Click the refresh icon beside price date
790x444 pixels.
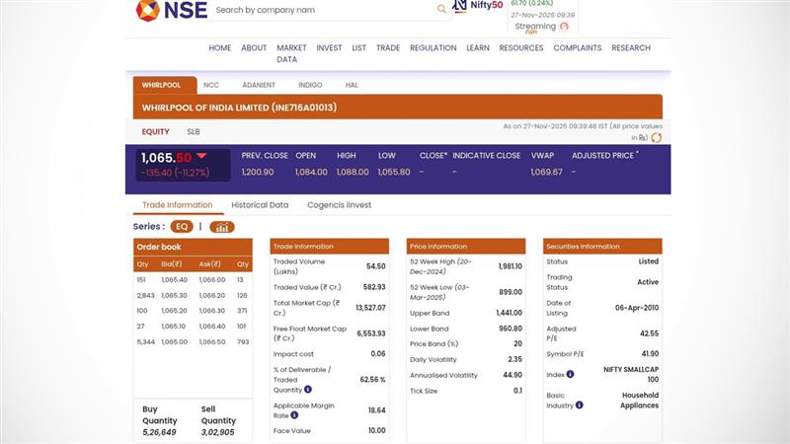point(657,138)
